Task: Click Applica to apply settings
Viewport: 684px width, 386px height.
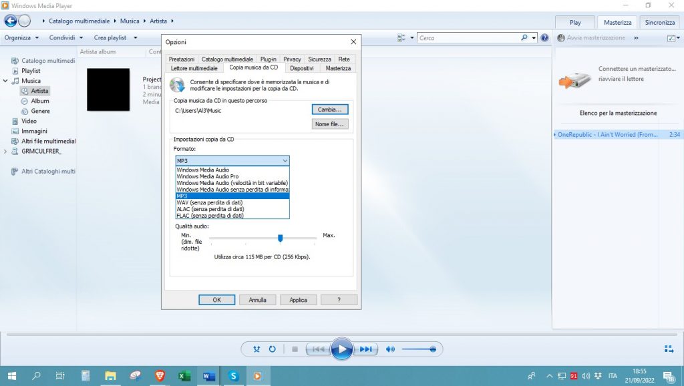Action: (x=298, y=300)
